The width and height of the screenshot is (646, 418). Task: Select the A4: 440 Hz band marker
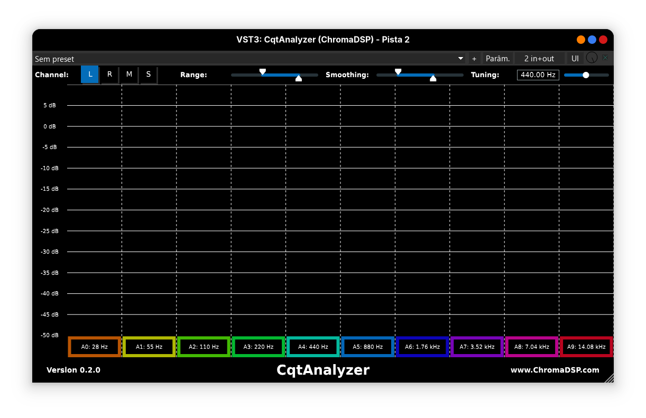tap(313, 347)
